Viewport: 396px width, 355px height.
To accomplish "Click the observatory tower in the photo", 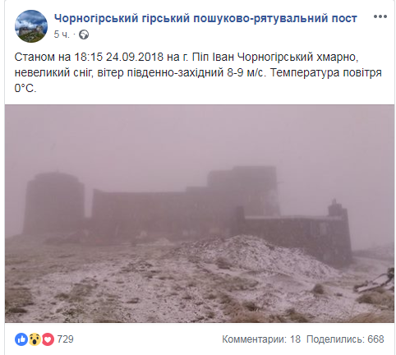I will [54, 203].
